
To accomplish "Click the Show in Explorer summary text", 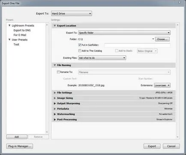I will click(x=164, y=119).
